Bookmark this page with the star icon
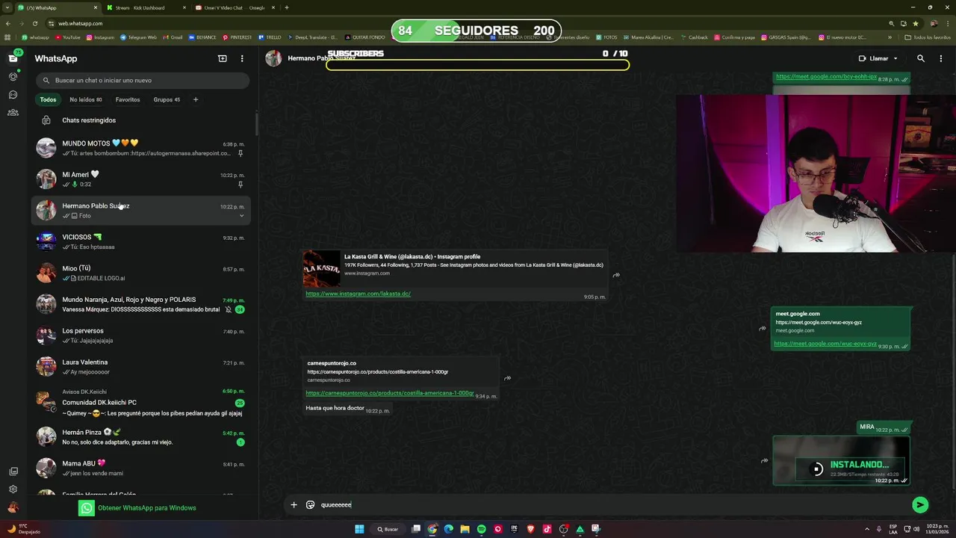The image size is (956, 538). [x=916, y=23]
